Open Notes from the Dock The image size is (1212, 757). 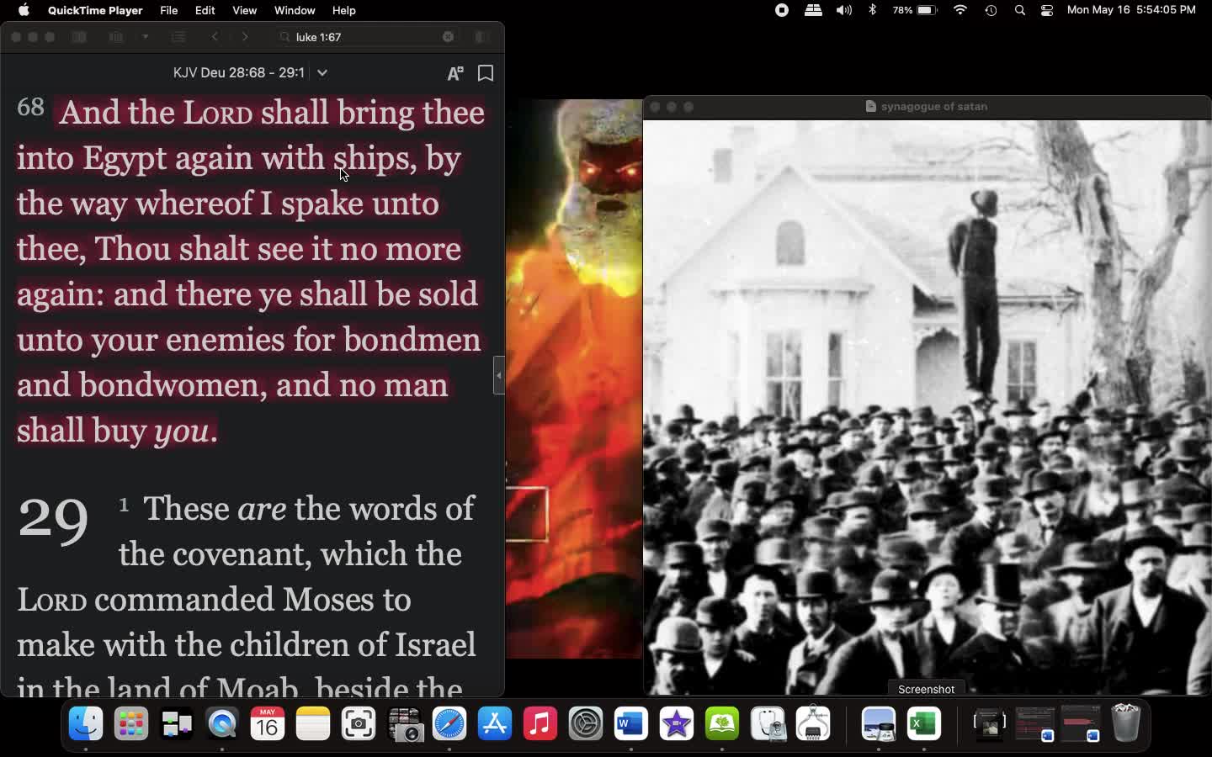click(x=313, y=723)
